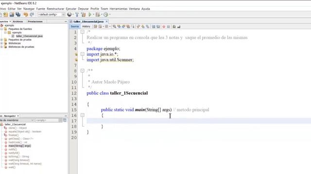Click the uncomment lines editor icon
This screenshot has width=311, height=174.
(179, 27)
